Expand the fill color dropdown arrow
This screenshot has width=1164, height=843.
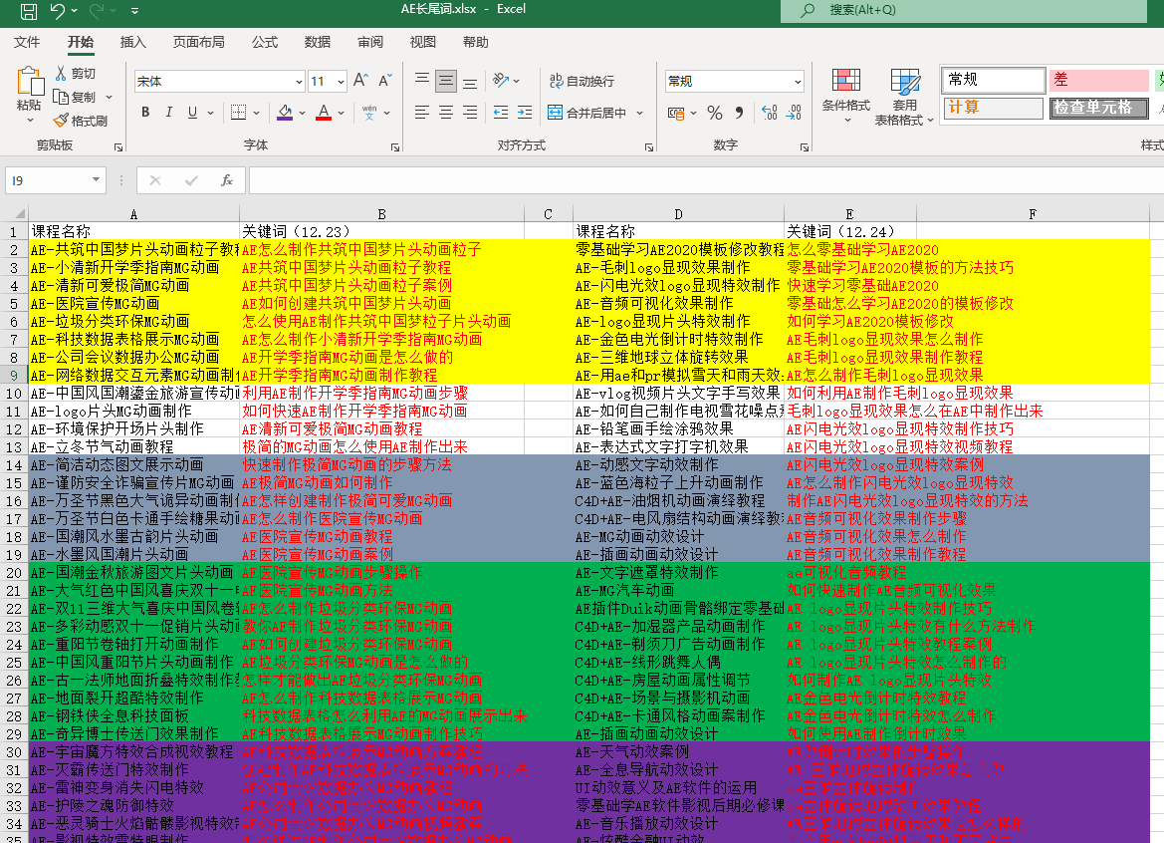302,113
